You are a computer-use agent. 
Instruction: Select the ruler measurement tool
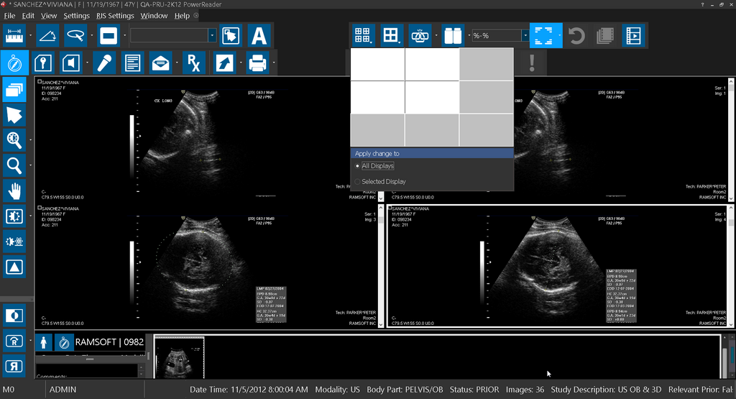tap(14, 35)
